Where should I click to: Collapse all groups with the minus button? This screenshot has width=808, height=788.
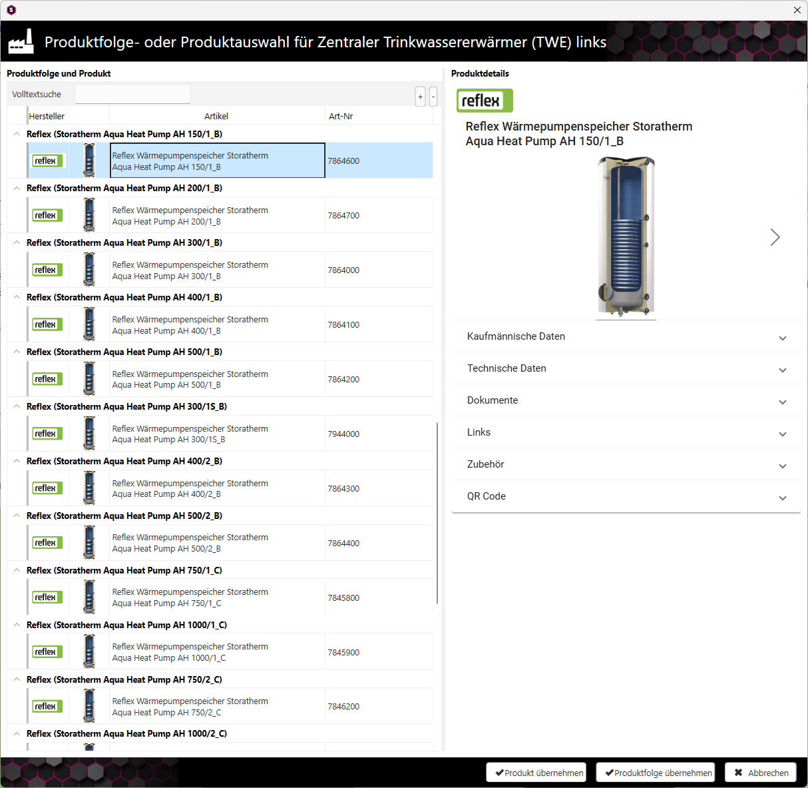pyautogui.click(x=433, y=97)
